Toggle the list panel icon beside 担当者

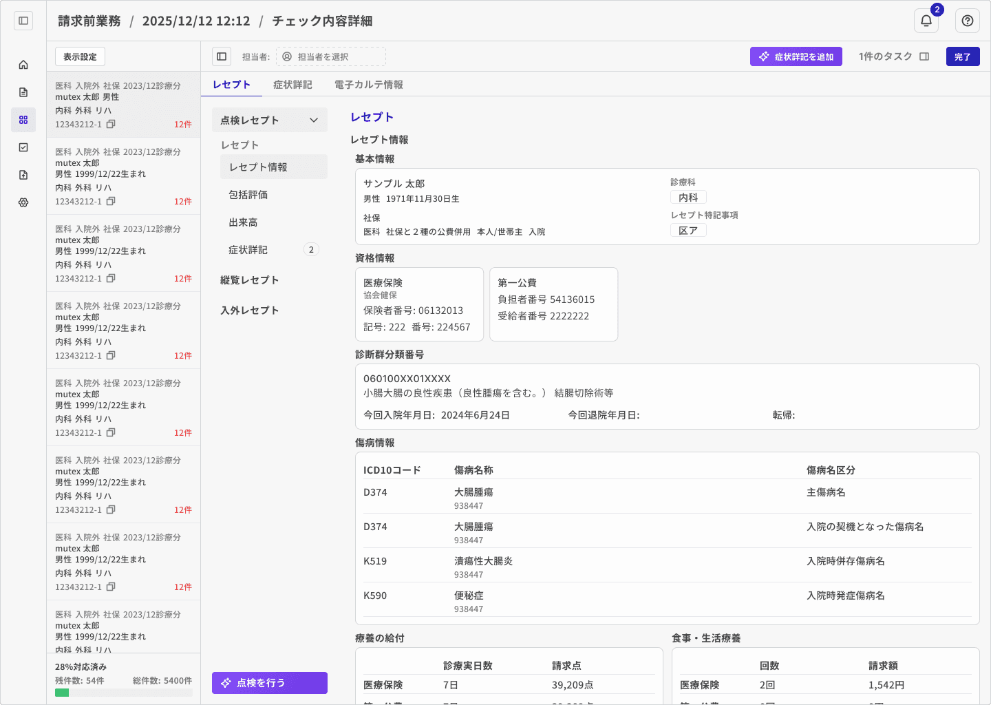click(222, 56)
